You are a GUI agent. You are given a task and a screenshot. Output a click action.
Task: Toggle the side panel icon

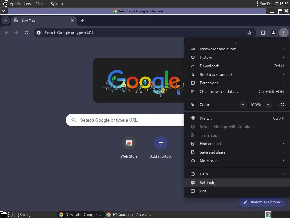263,33
